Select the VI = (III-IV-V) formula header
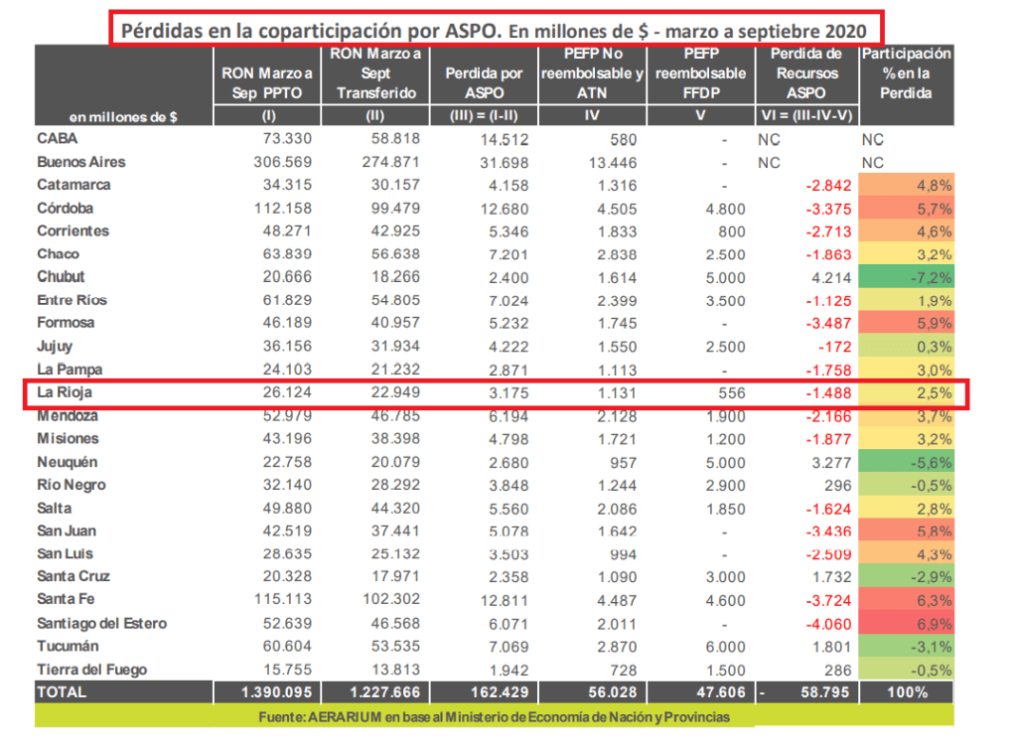The width and height of the screenshot is (1017, 752). (x=806, y=116)
